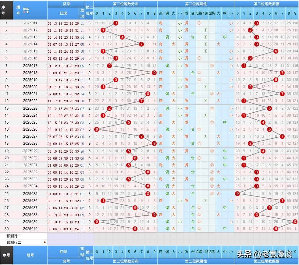The width and height of the screenshot is (299, 265).
Task: Click the red down arrow in 预测行二
Action: tap(45, 242)
